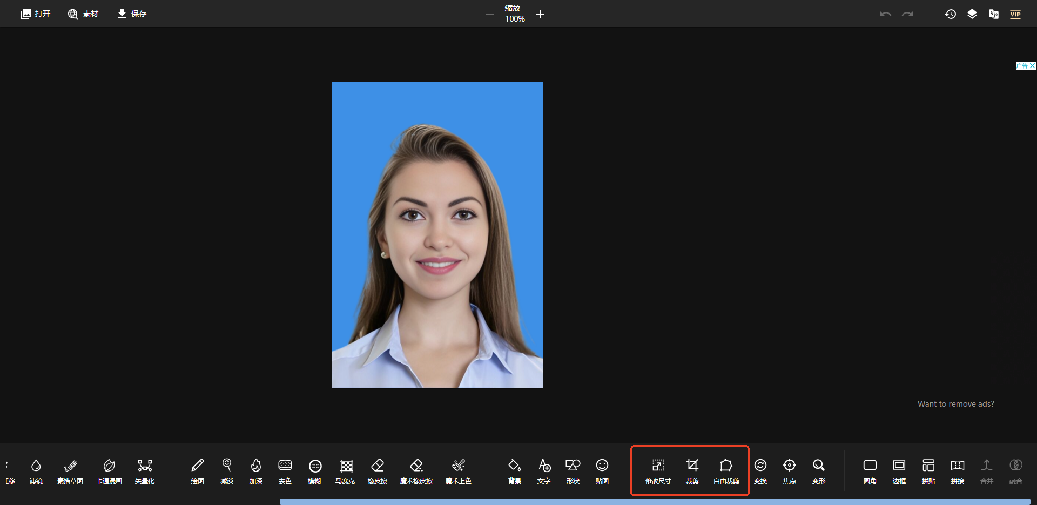Click the horizontal toolbar scrollbar
This screenshot has height=505, width=1037.
(x=655, y=502)
